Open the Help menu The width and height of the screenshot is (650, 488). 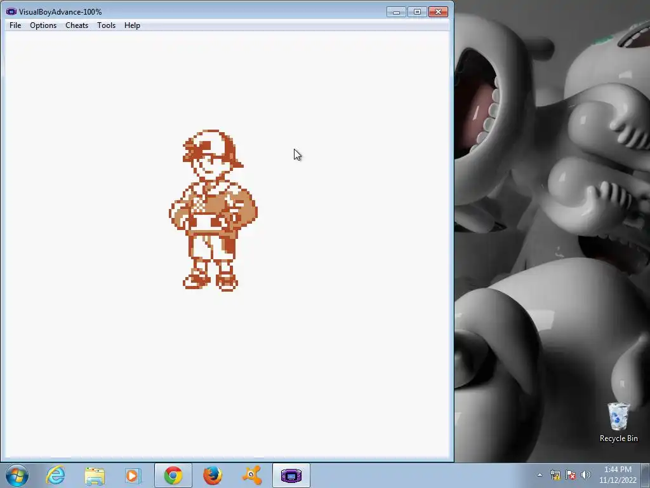tap(132, 25)
